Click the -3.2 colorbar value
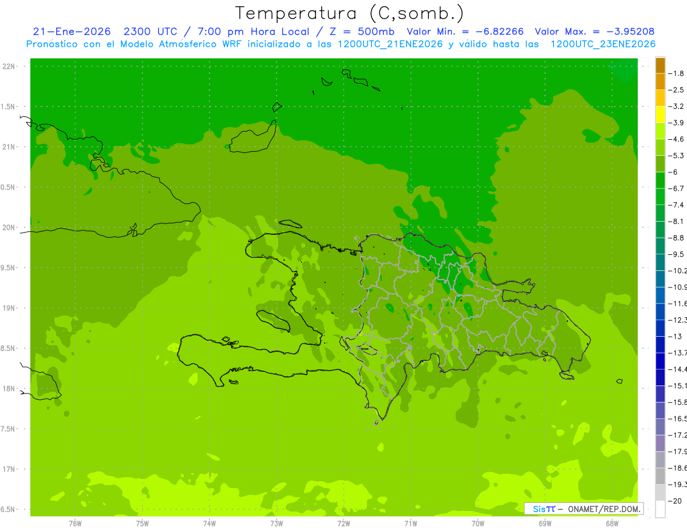 tap(677, 107)
